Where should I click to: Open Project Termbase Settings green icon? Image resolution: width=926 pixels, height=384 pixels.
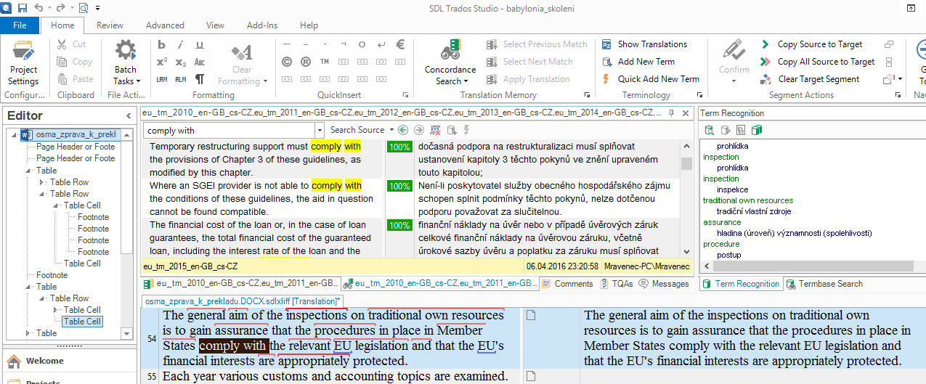(x=756, y=130)
